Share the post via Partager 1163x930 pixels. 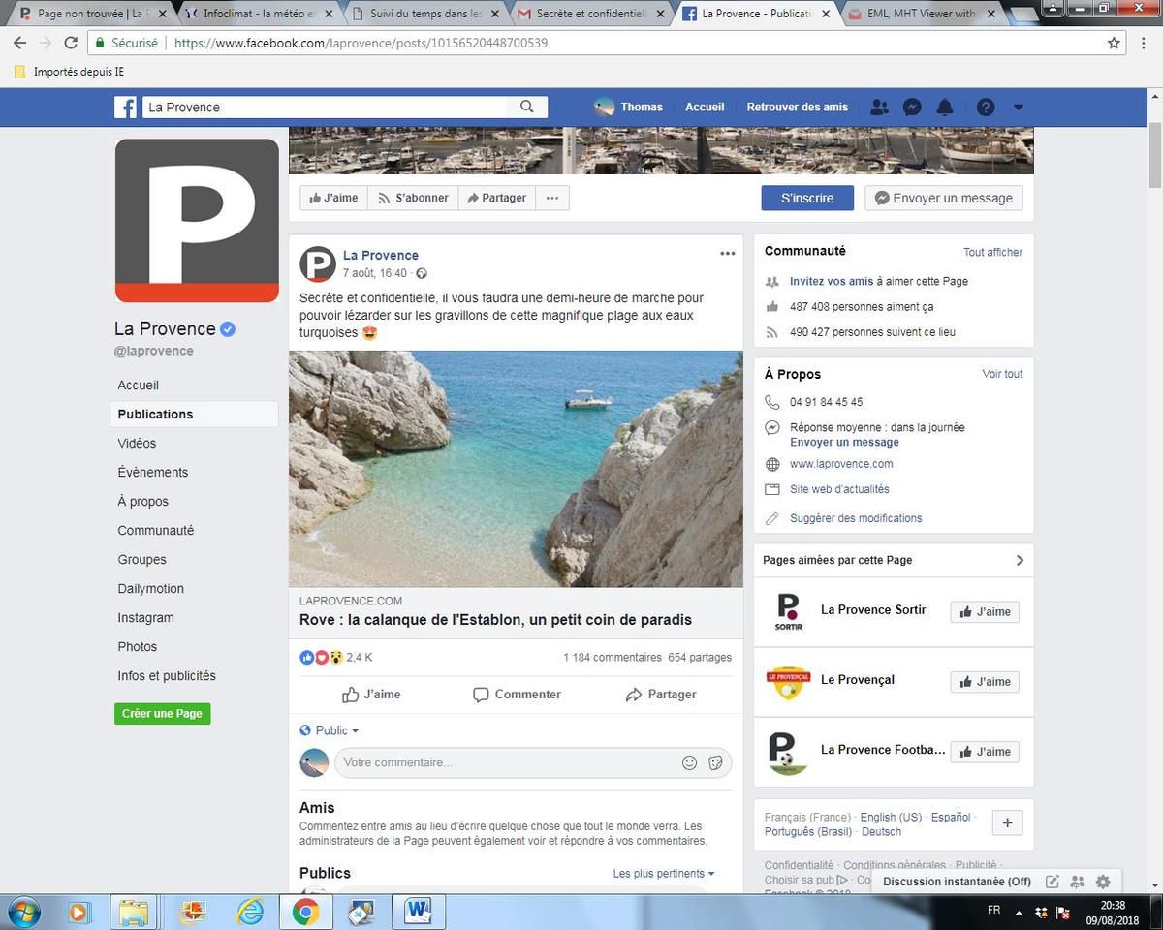tap(661, 695)
